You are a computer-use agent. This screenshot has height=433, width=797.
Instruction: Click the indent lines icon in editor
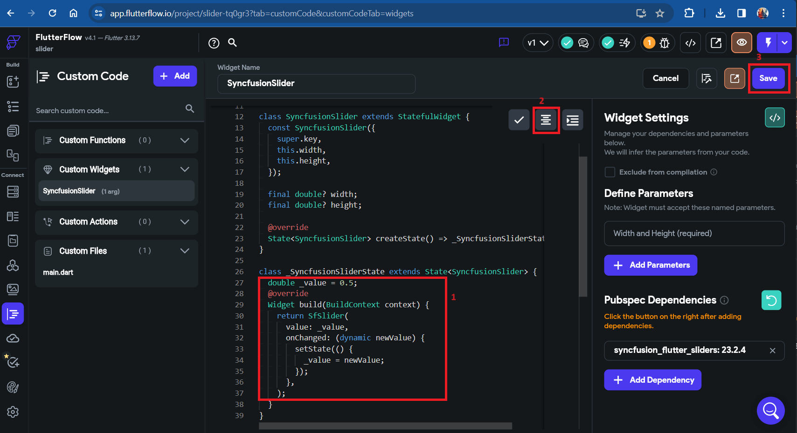pos(573,120)
